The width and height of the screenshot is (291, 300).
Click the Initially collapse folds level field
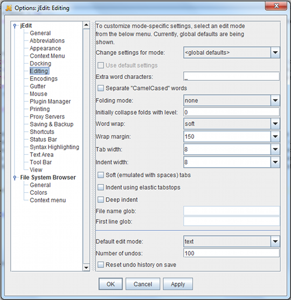(231, 112)
